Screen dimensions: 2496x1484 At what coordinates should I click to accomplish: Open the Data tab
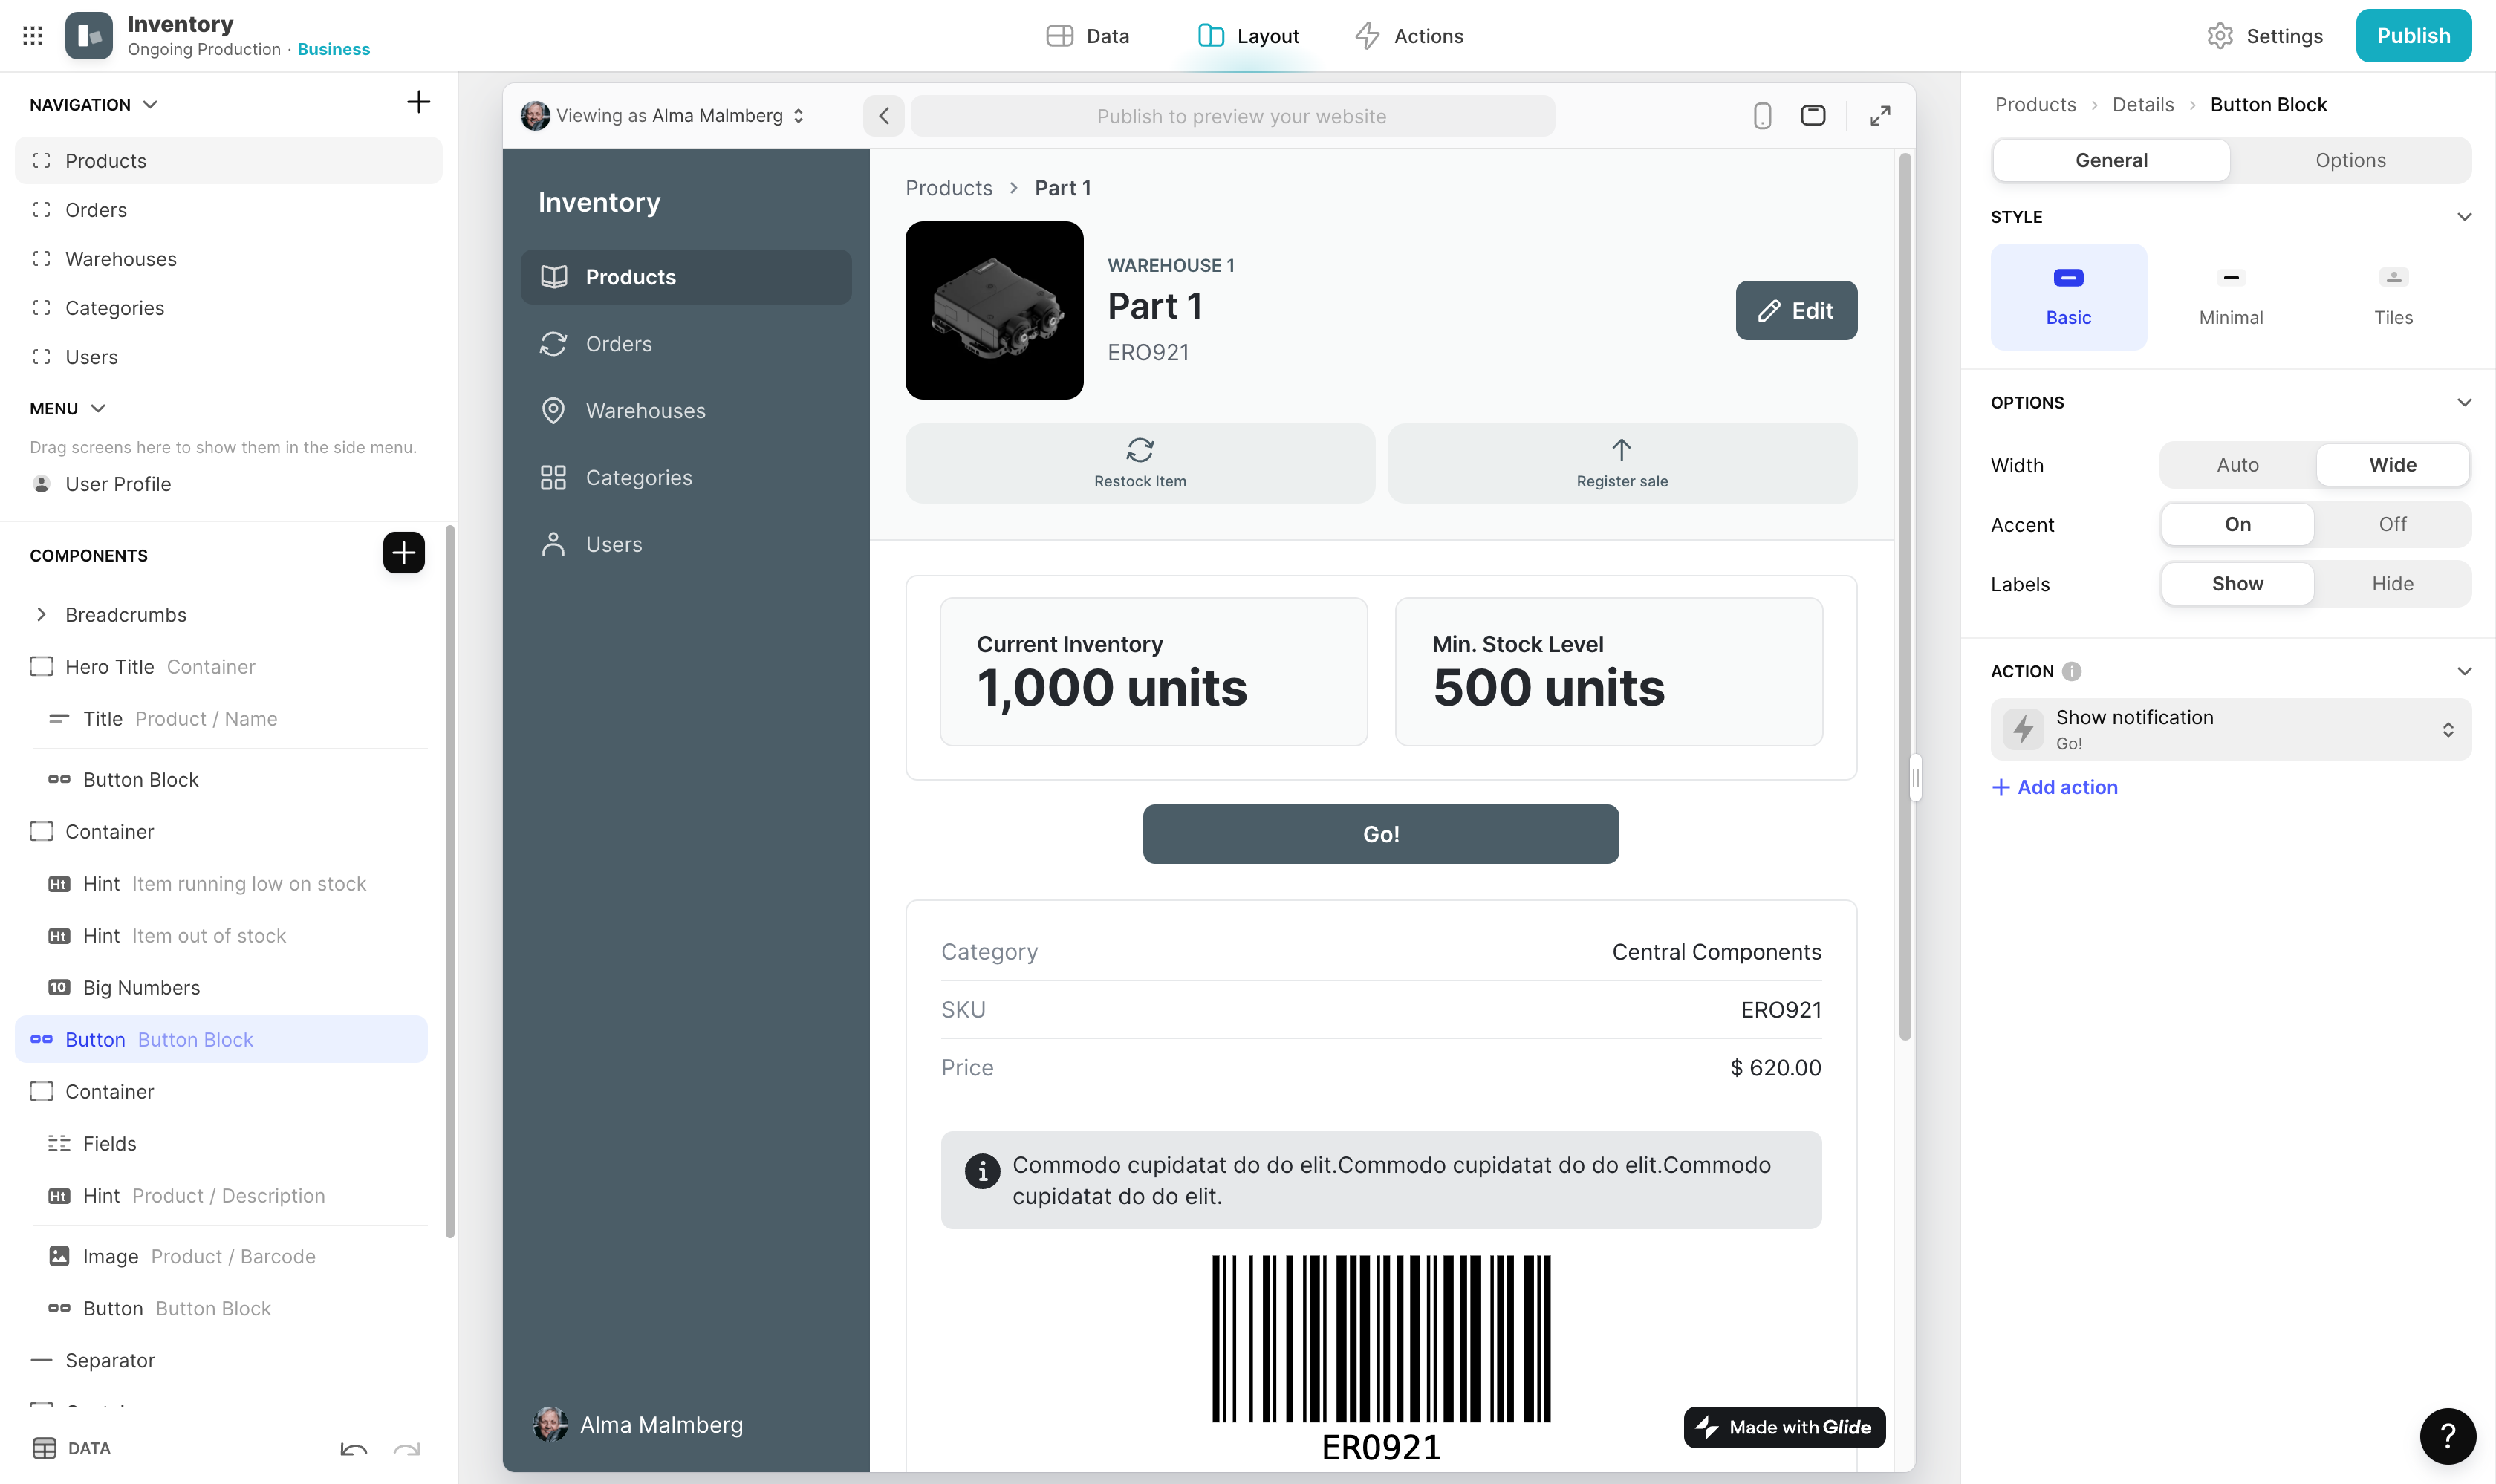pyautogui.click(x=1088, y=36)
